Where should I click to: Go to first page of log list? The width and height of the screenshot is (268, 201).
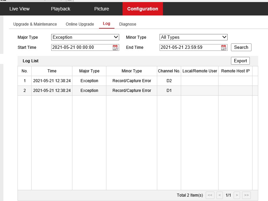click(x=210, y=195)
